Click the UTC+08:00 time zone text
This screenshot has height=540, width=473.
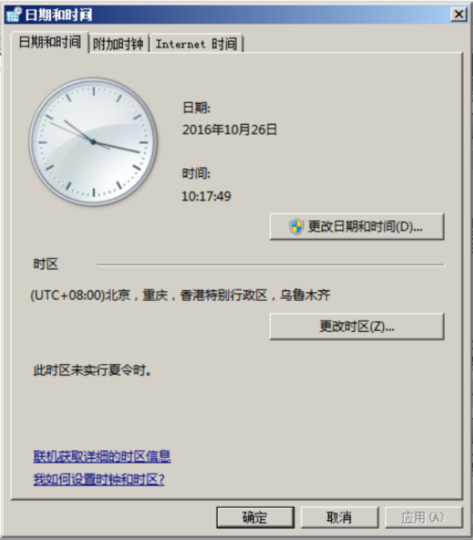click(181, 295)
